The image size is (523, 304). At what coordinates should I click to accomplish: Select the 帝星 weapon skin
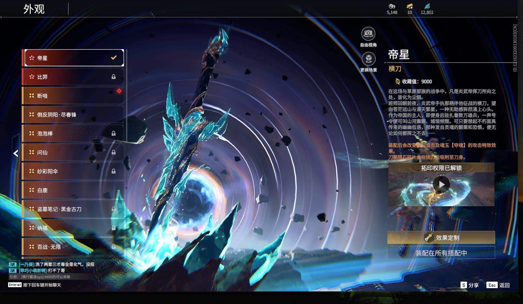pyautogui.click(x=74, y=58)
